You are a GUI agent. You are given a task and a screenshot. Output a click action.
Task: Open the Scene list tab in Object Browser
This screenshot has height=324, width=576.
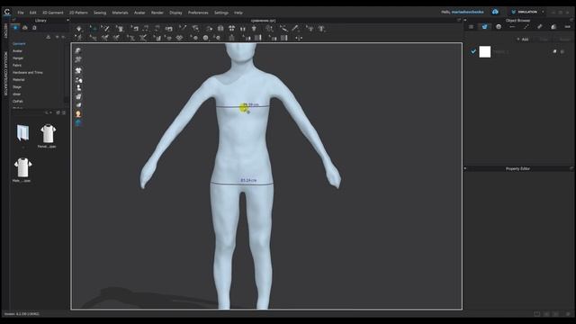pyautogui.click(x=471, y=27)
